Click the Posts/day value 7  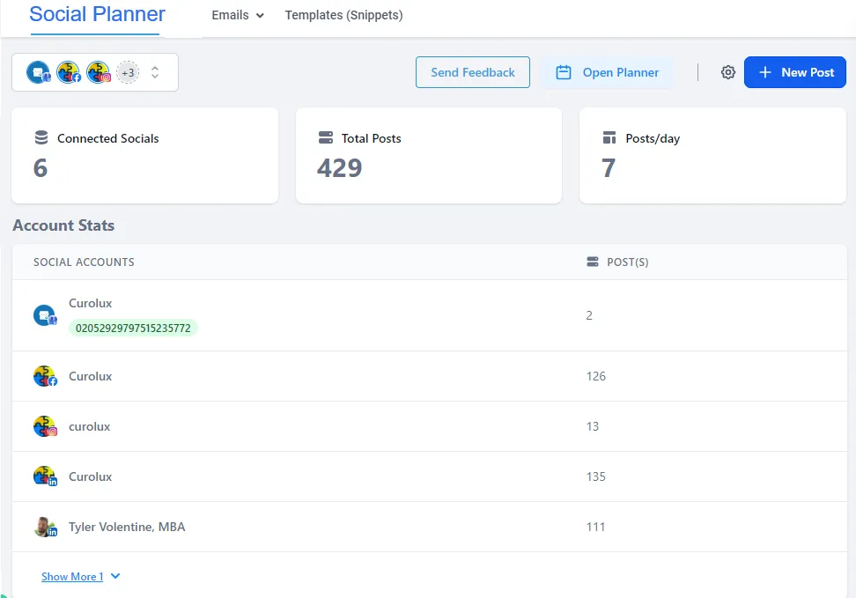click(x=609, y=168)
